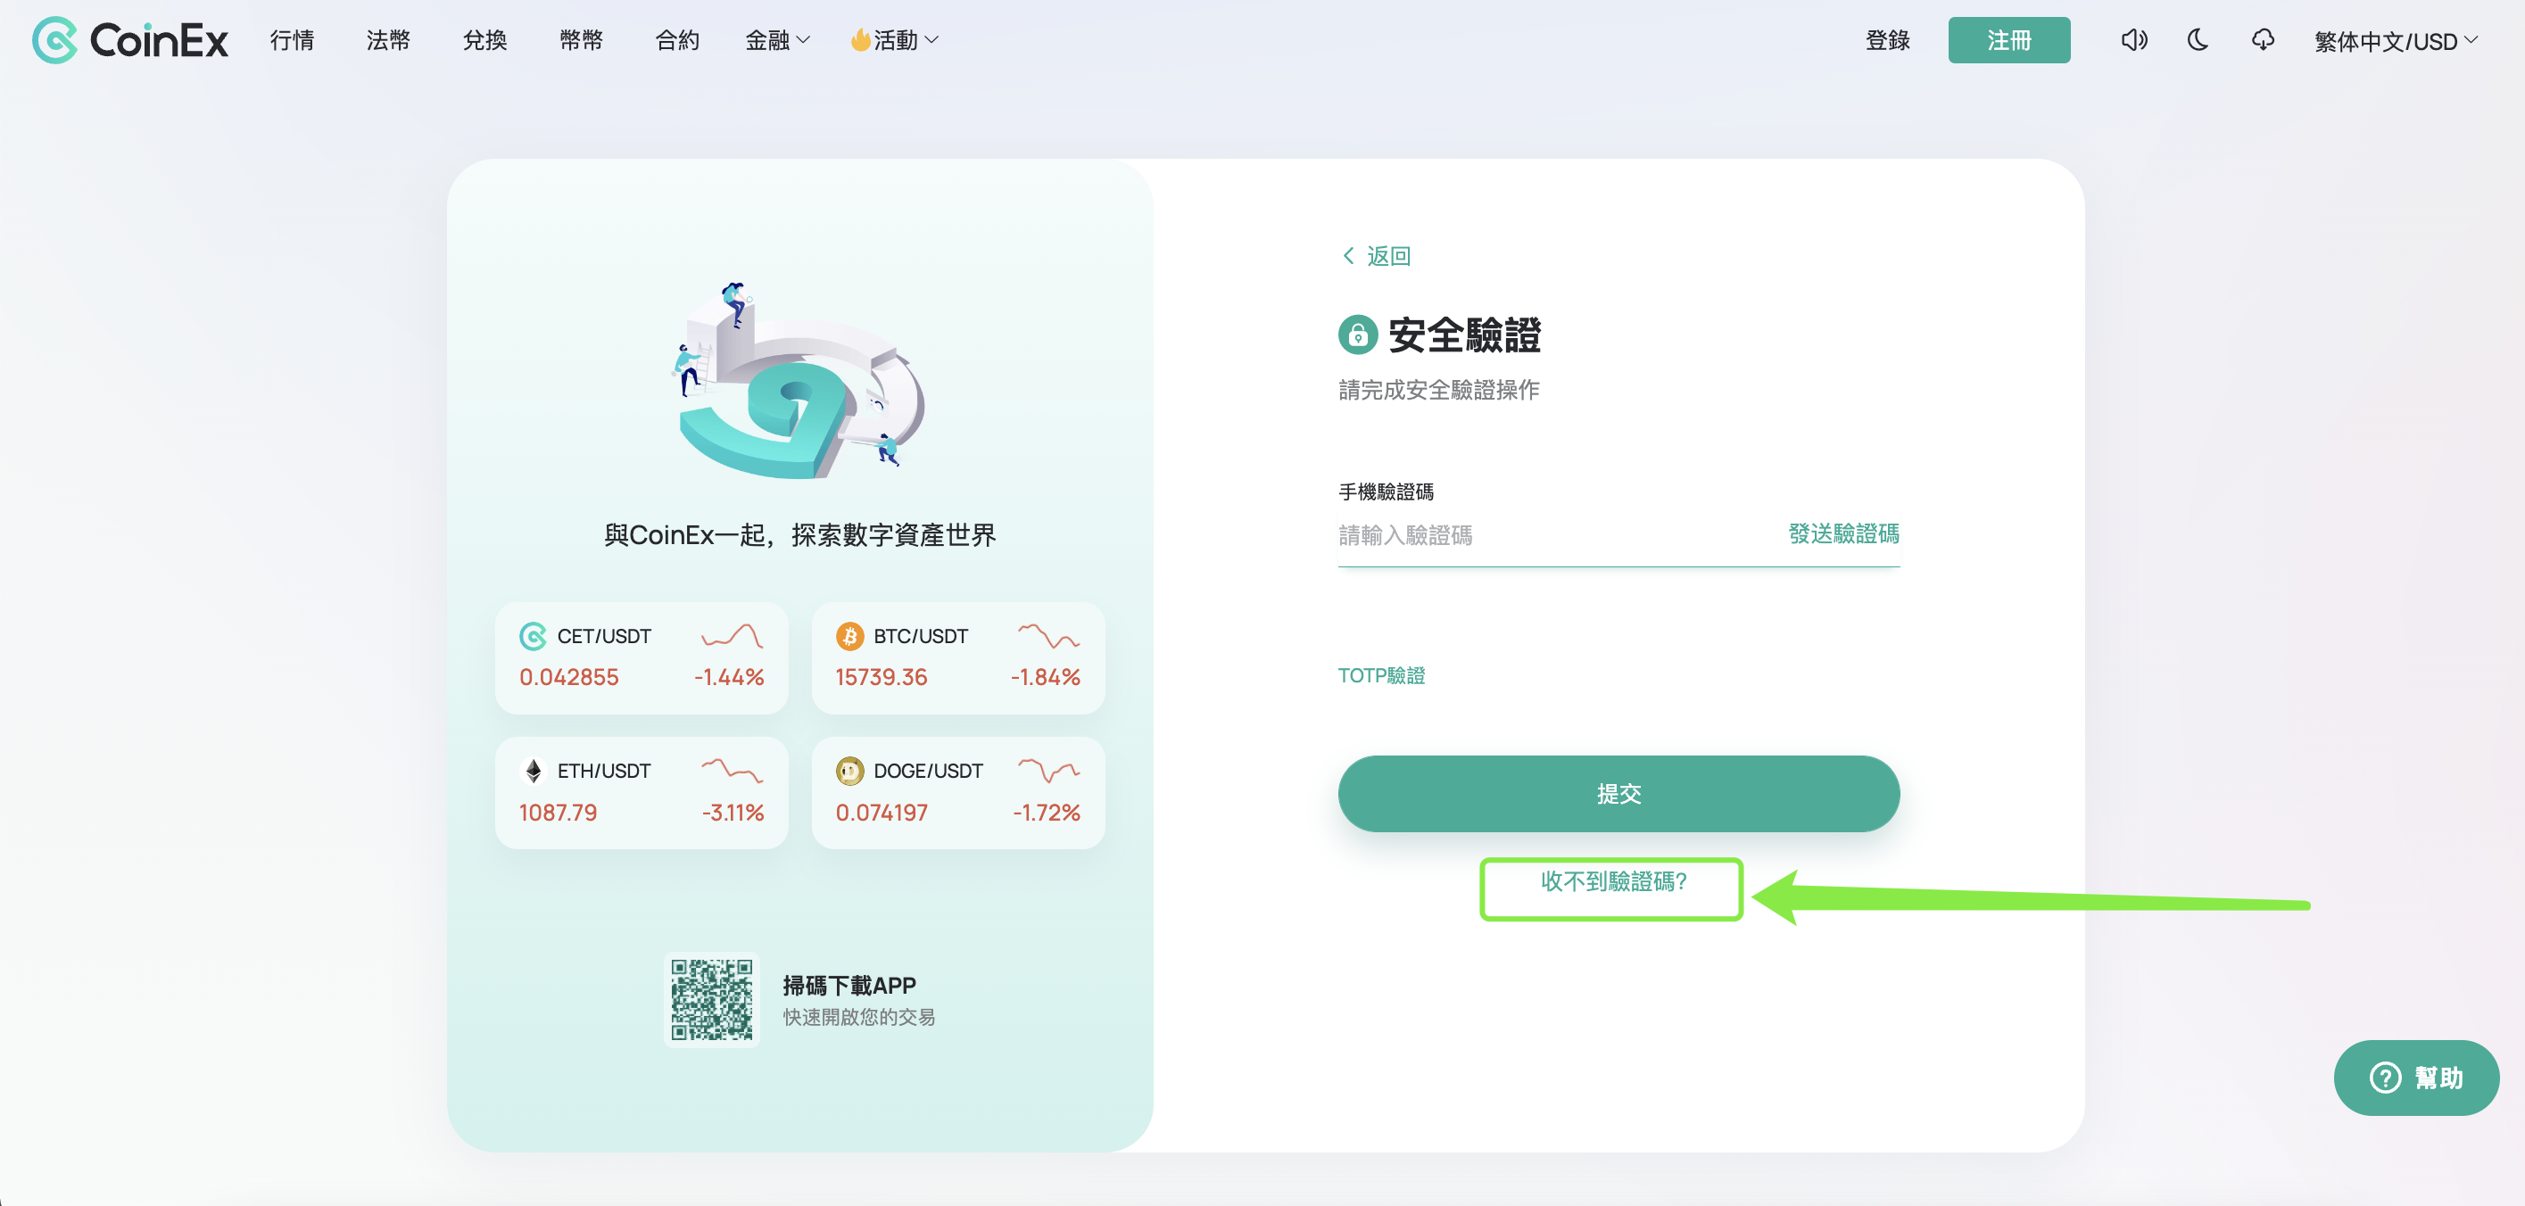Viewport: 2525px width, 1206px height.
Task: Click the cloud download app icon
Action: [x=2263, y=40]
